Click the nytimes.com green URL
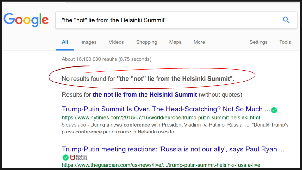Image resolution: width=302 pixels, height=170 pixels. (161, 117)
